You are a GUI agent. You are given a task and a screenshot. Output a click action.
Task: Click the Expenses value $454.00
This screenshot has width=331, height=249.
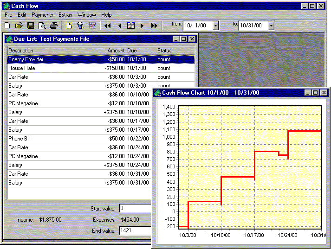tap(130, 220)
